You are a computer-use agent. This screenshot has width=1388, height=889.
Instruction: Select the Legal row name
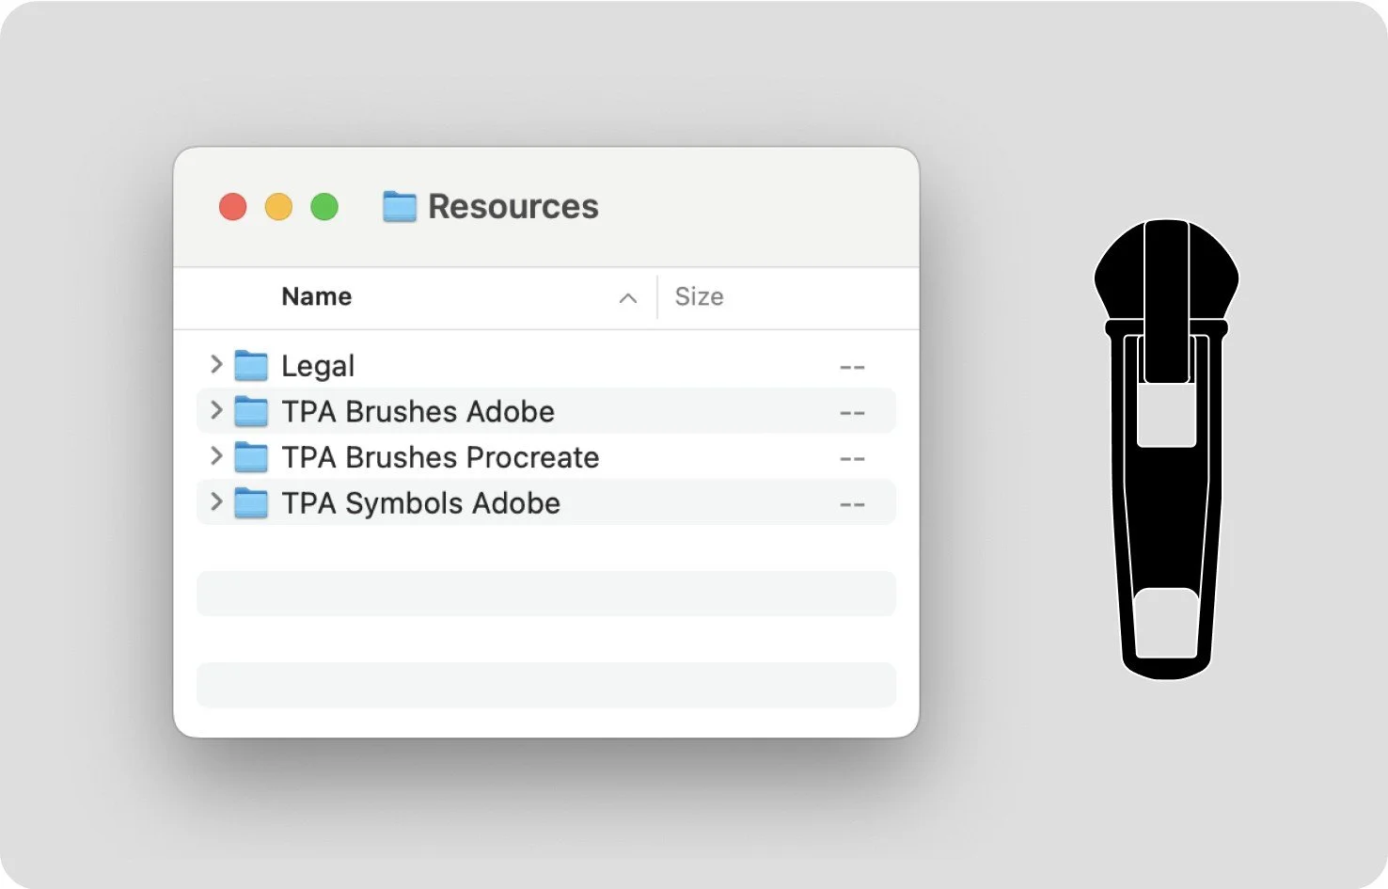coord(318,366)
